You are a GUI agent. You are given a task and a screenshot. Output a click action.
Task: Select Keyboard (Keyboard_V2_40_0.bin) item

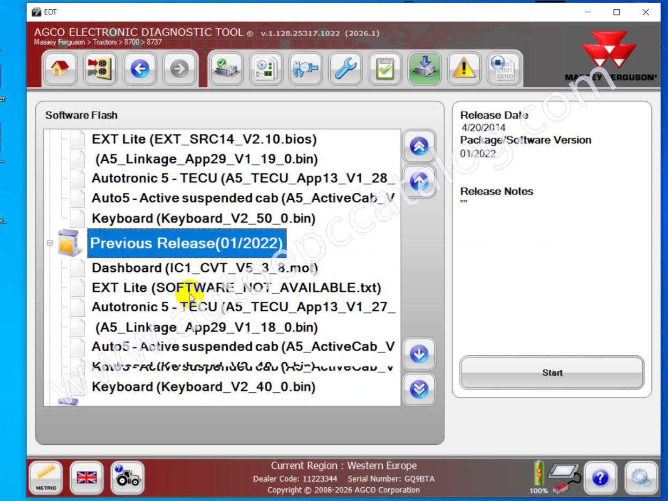(x=203, y=387)
